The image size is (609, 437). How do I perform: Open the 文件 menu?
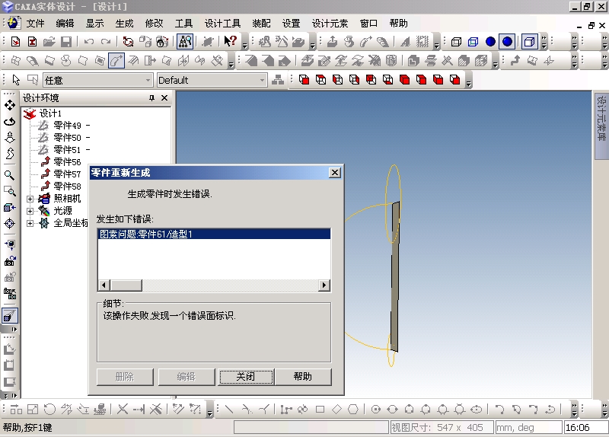click(x=35, y=24)
